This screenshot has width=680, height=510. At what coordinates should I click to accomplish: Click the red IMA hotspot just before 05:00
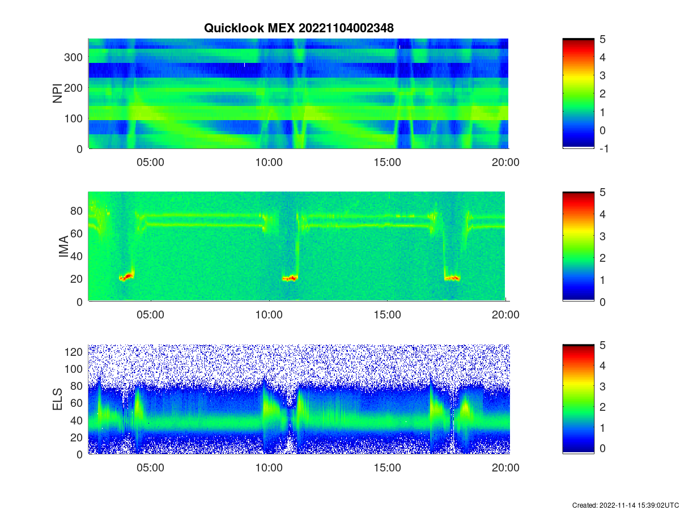(x=126, y=277)
